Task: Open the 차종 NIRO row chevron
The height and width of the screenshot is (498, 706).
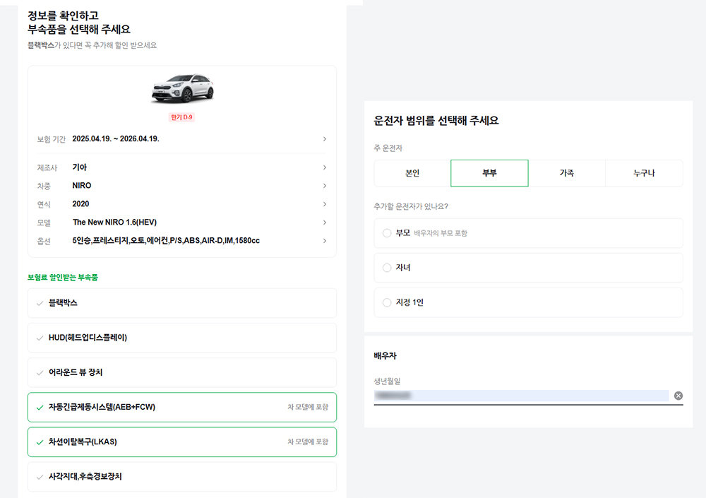Action: (x=324, y=186)
